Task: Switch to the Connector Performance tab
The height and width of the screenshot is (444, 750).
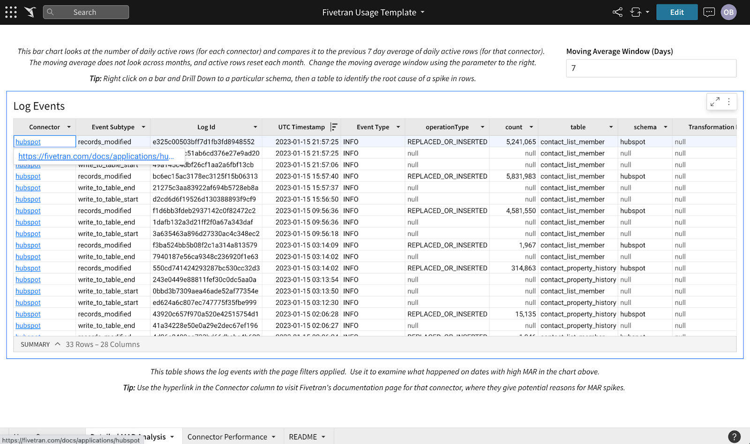Action: pyautogui.click(x=228, y=437)
